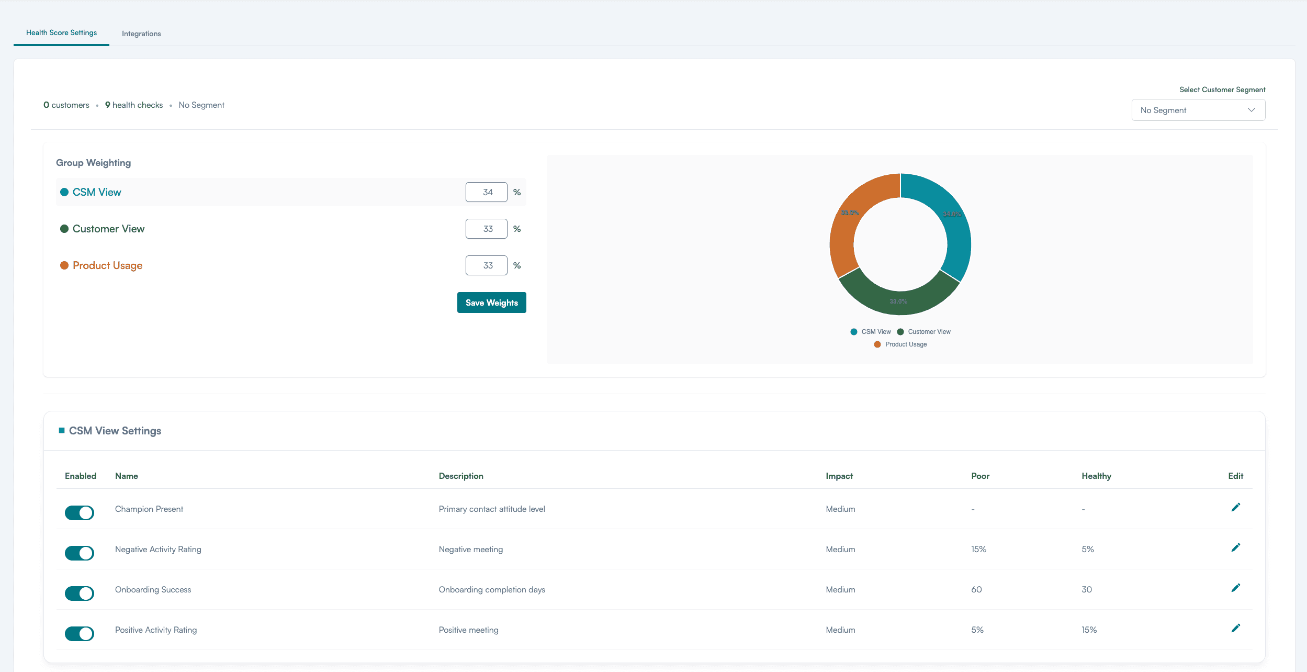Switch to the Integrations tab
Screen dimensions: 1307x672
click(x=141, y=33)
